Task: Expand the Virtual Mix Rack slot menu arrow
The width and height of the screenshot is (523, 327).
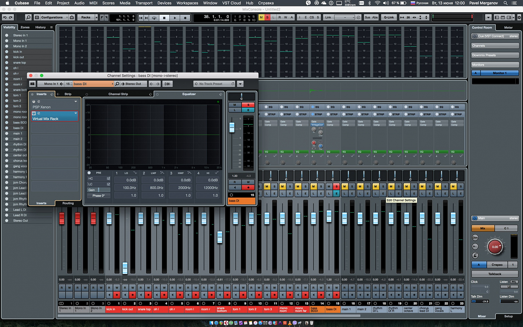Action: tap(76, 113)
